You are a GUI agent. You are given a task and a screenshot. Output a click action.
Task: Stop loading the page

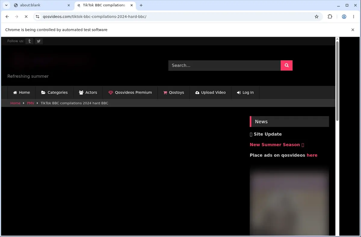[x=26, y=17]
